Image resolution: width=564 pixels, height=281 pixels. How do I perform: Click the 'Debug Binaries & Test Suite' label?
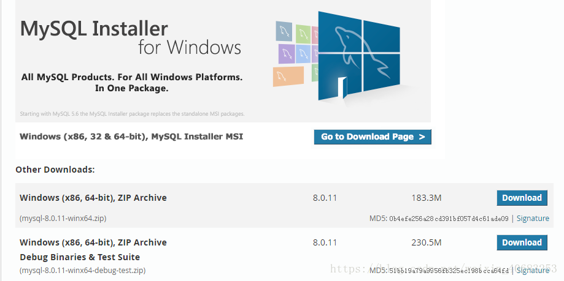(x=80, y=257)
